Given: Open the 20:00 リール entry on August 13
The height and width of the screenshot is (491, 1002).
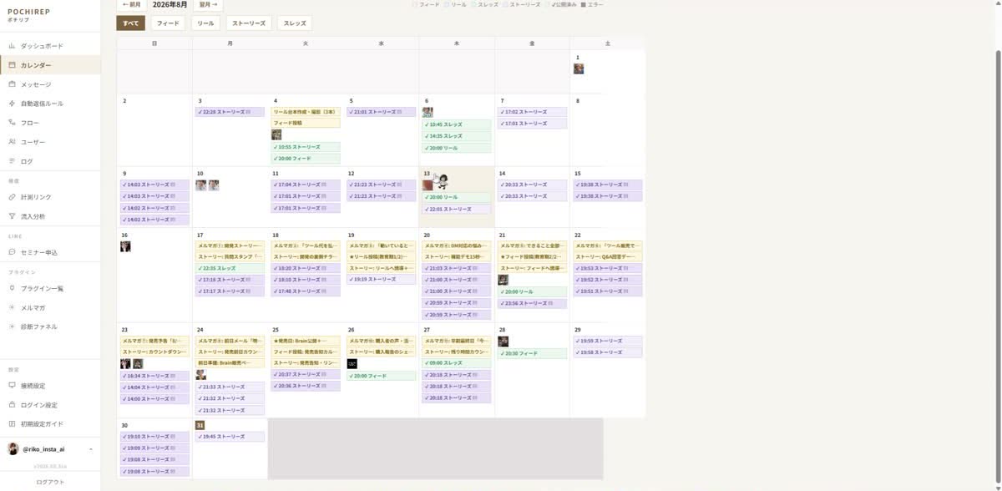Looking at the screenshot, I should pyautogui.click(x=457, y=197).
